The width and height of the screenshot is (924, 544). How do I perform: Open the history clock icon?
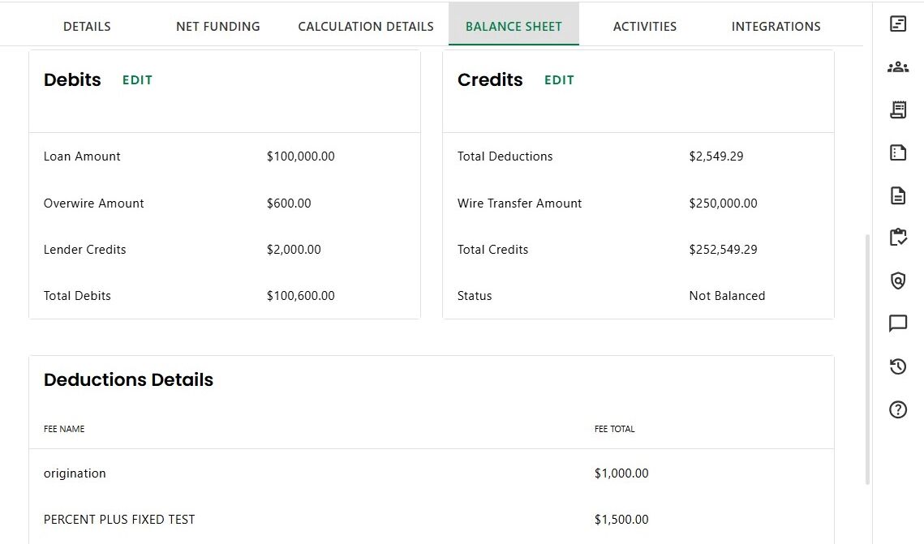tap(897, 366)
